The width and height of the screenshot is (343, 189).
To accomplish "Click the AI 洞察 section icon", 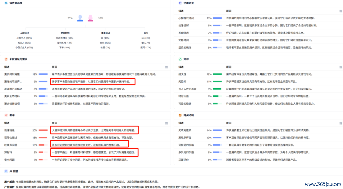I will pos(6,171).
